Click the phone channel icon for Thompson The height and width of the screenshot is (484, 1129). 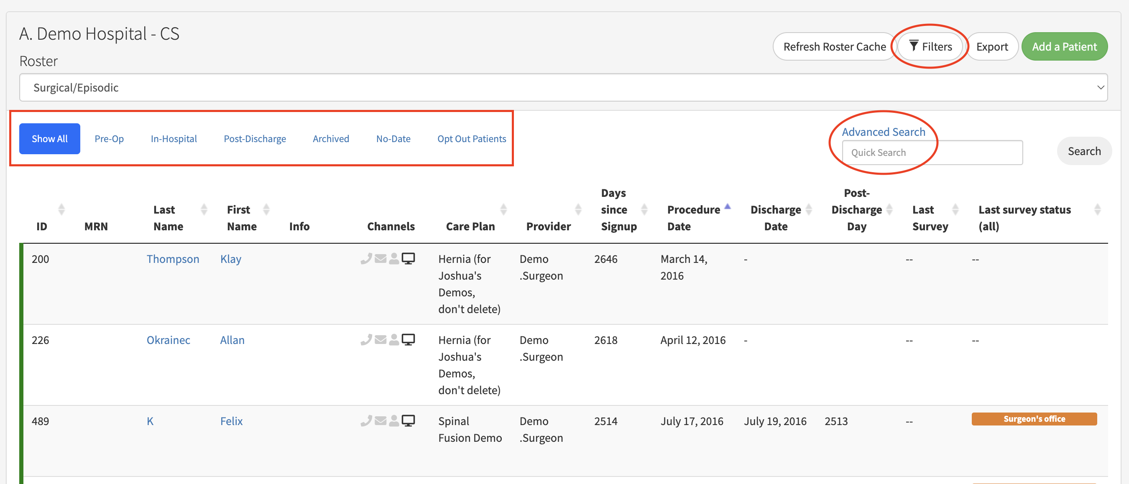point(366,259)
